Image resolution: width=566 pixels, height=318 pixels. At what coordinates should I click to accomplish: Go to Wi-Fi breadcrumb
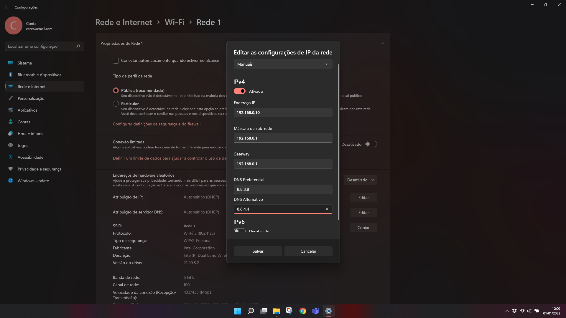pos(175,22)
